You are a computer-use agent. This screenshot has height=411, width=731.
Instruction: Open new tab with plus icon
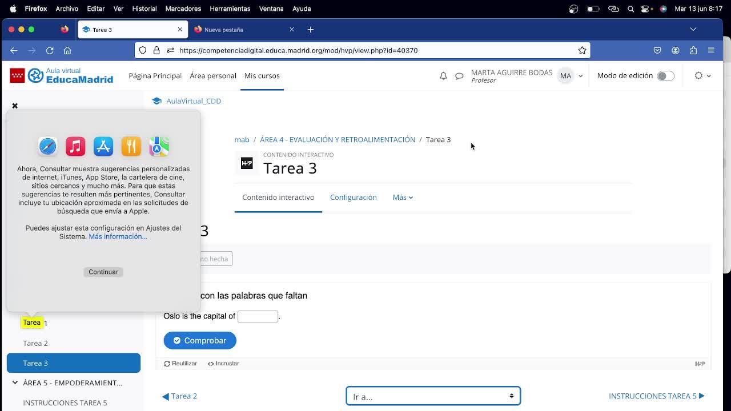point(310,30)
